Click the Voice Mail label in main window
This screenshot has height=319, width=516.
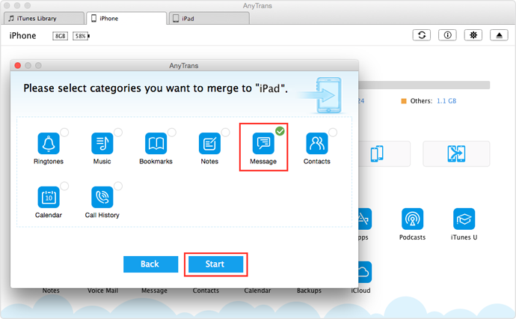pos(102,291)
